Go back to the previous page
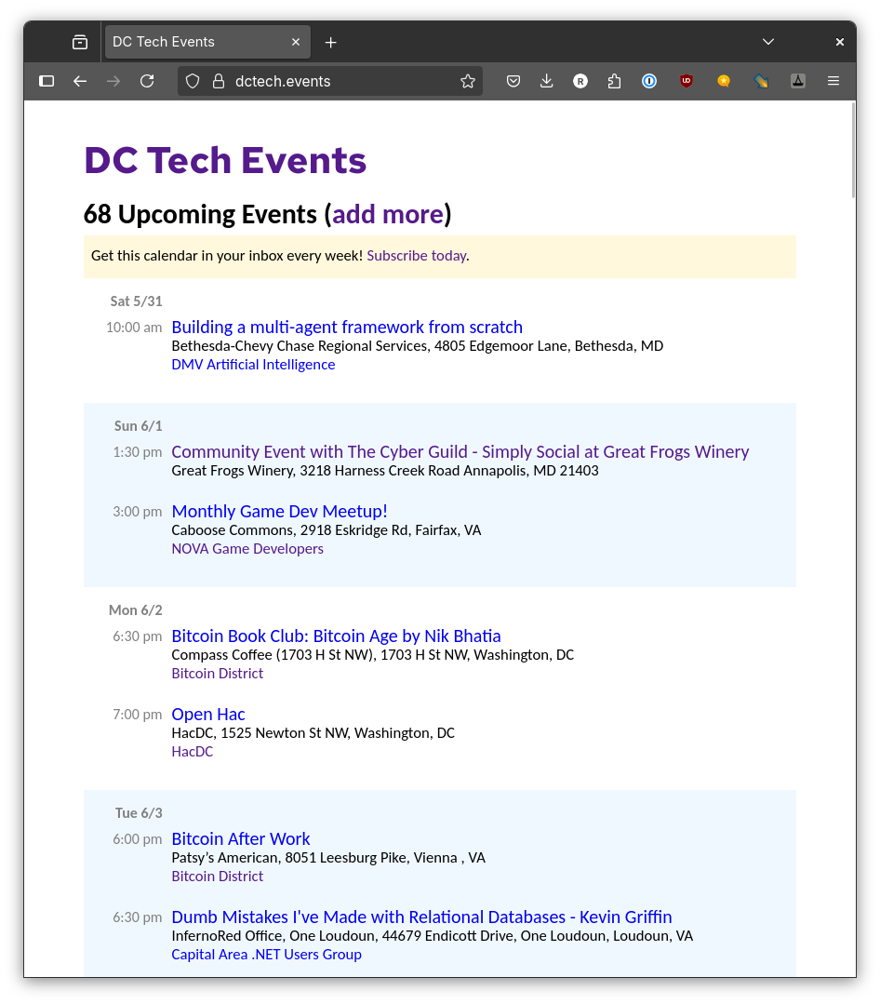The width and height of the screenshot is (880, 1004). 80,81
